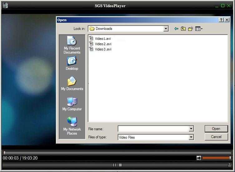Close the SGS VideoPlayer window
The width and height of the screenshot is (235, 172).
click(229, 6)
